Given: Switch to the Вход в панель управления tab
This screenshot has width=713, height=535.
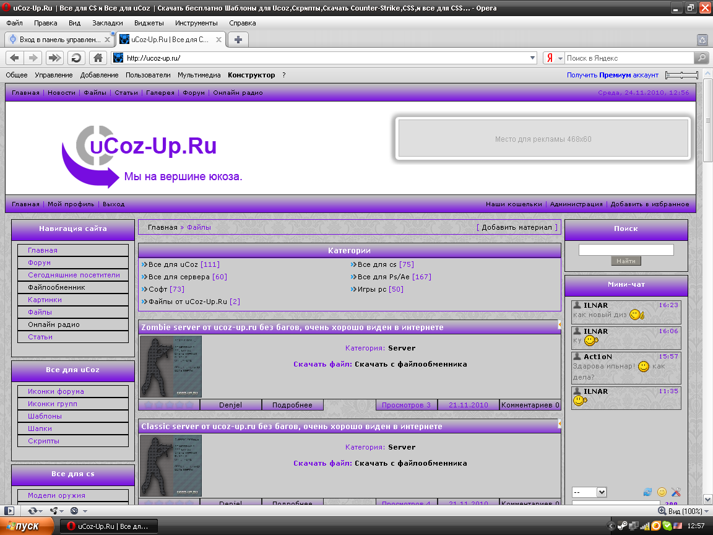Looking at the screenshot, I should tap(59, 39).
